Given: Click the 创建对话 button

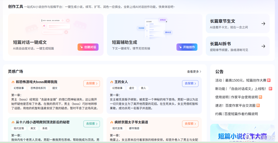Looking at the screenshot, I should click(88, 47).
